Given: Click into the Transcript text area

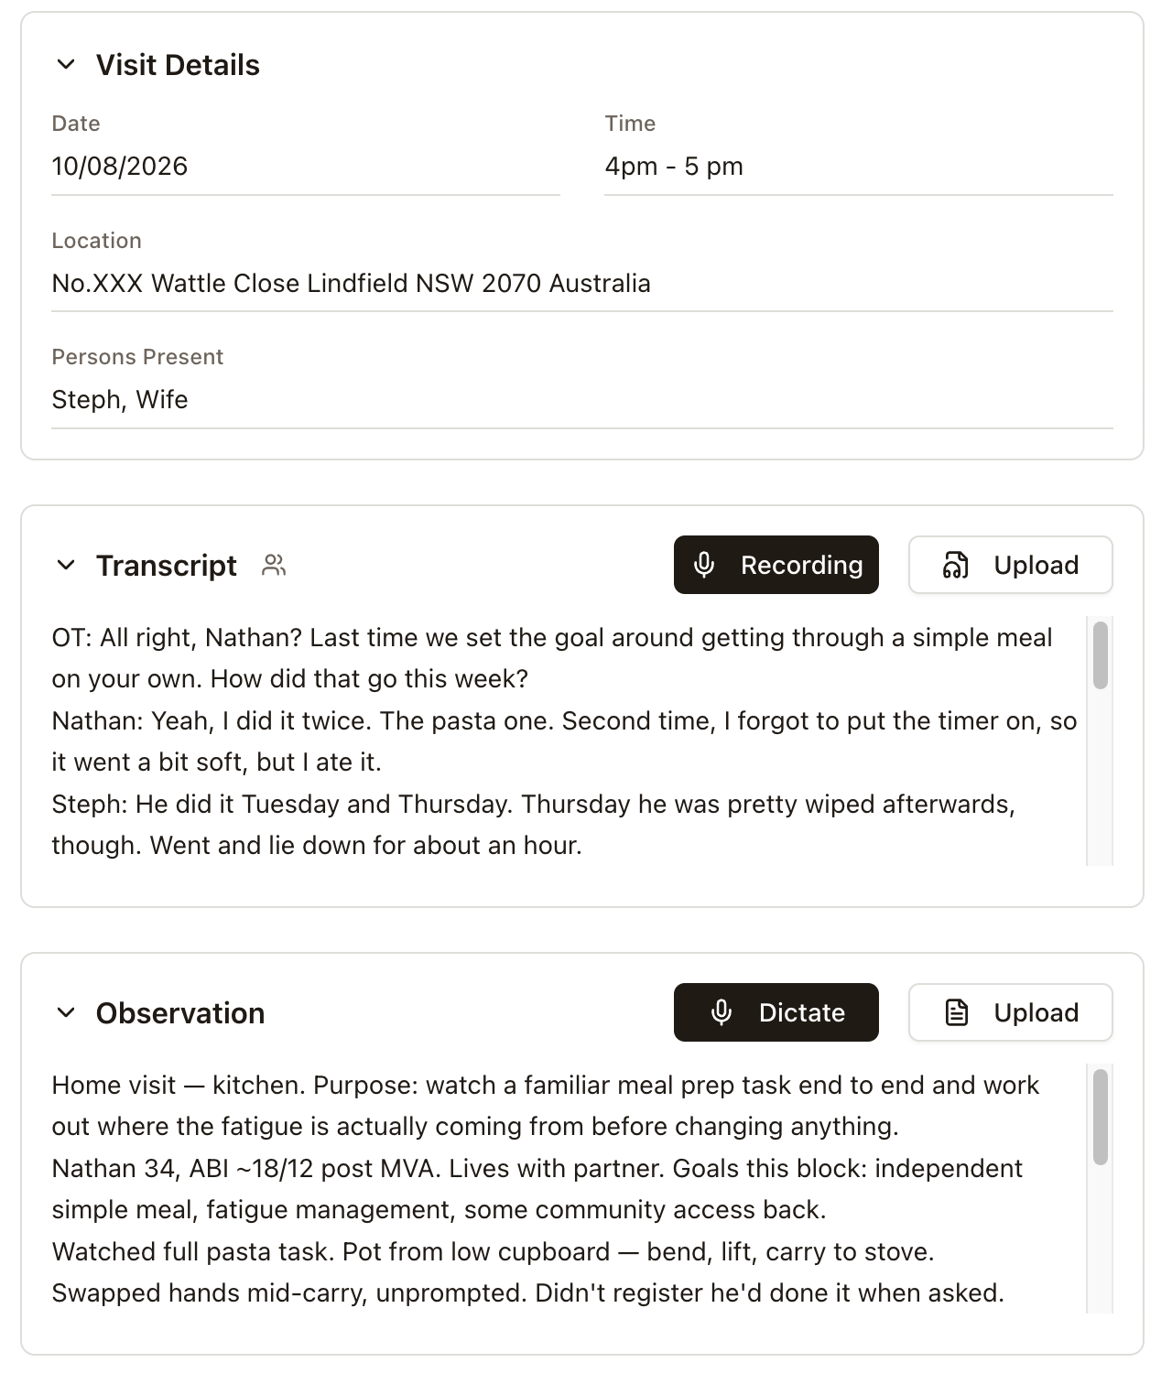Looking at the screenshot, I should 568,741.
